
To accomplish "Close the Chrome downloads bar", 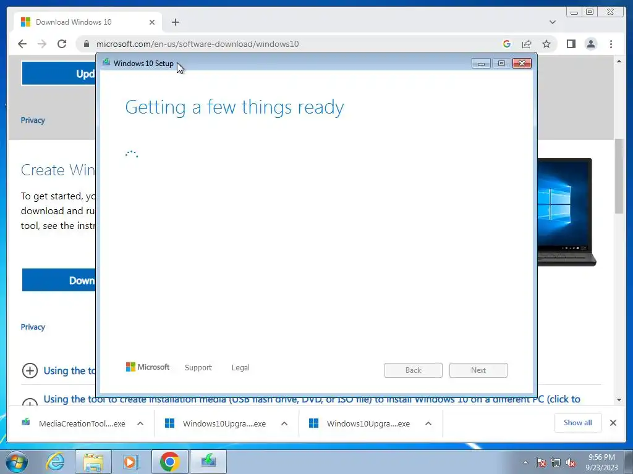I will point(613,423).
